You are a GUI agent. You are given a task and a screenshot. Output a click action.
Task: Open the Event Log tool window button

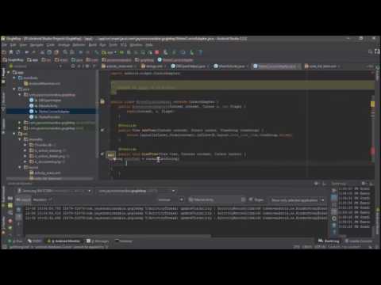click(329, 241)
